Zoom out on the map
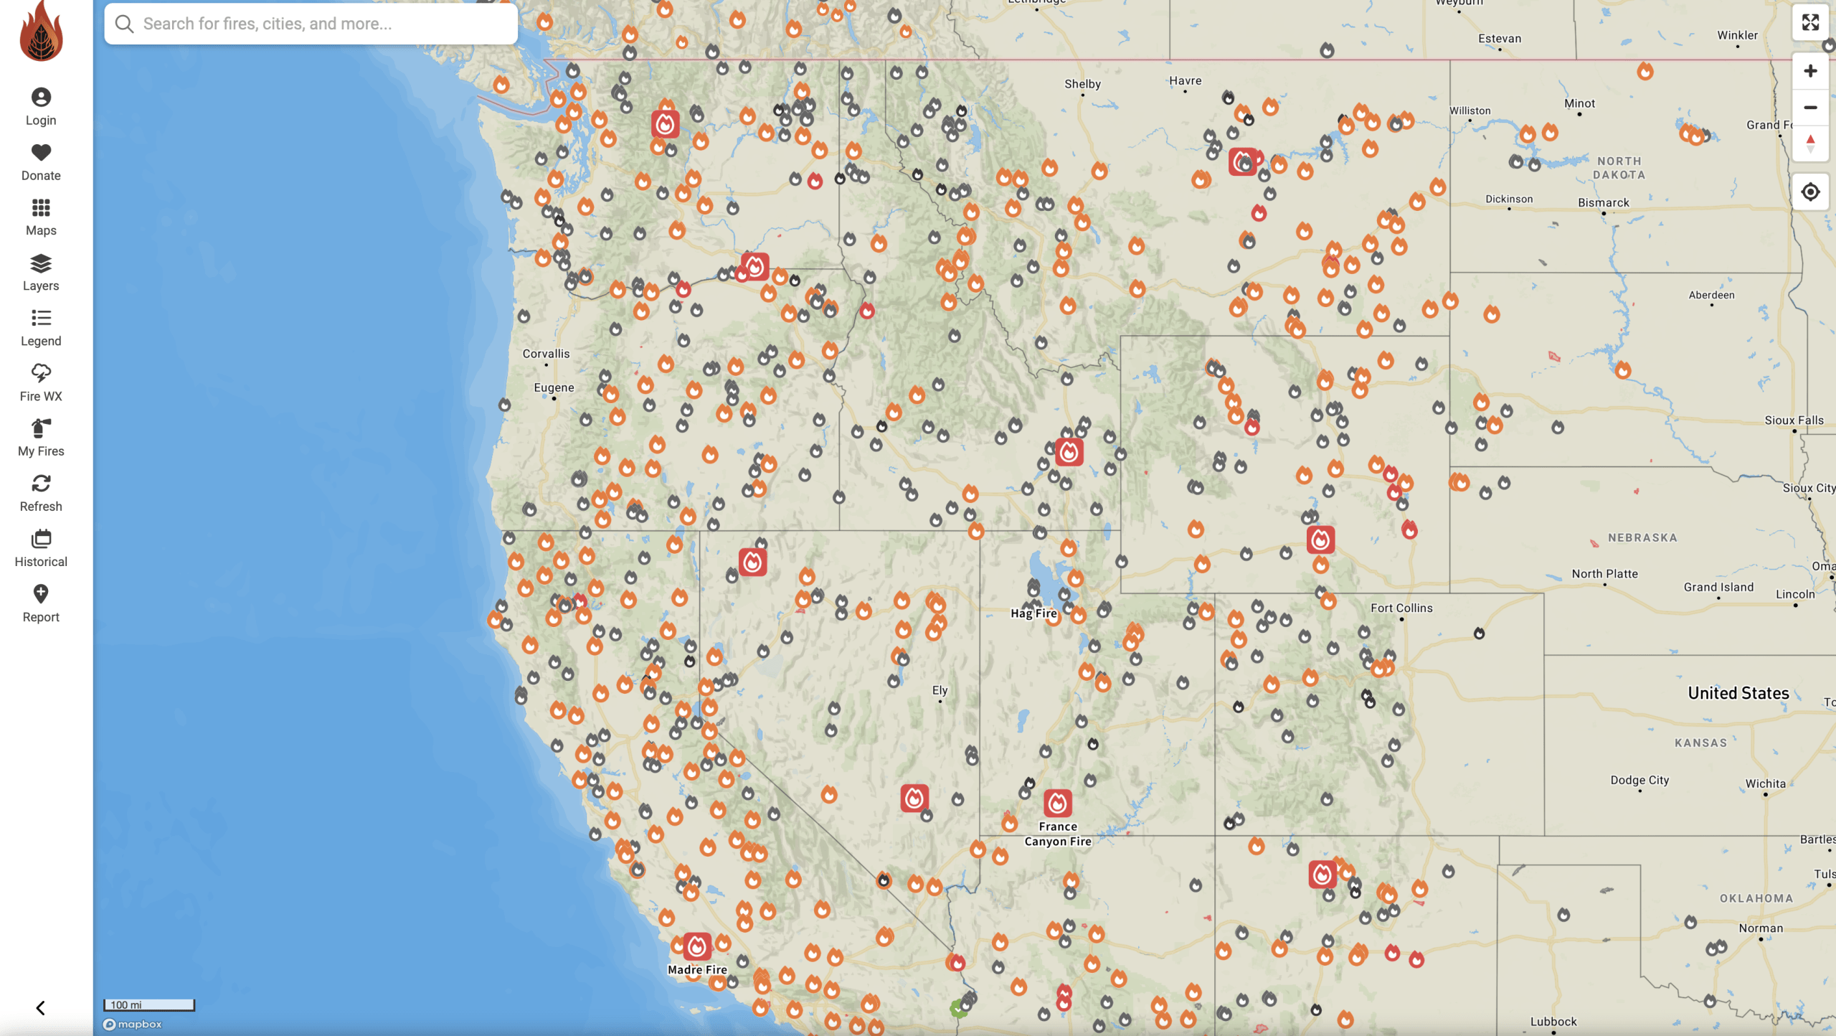 (1810, 108)
